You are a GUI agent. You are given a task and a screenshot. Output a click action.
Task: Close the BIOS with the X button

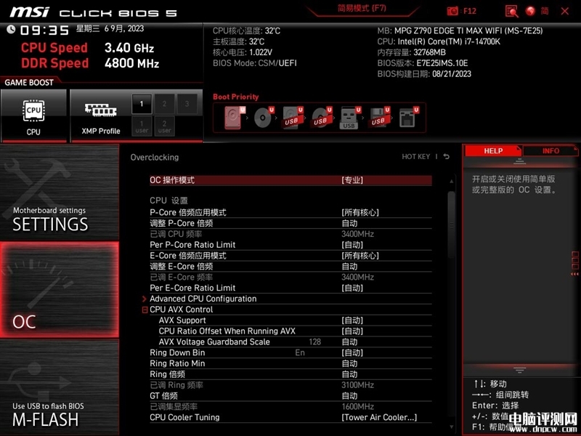(x=565, y=11)
